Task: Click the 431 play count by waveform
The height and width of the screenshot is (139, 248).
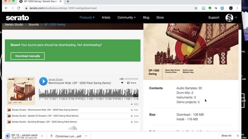Action: click(x=134, y=104)
